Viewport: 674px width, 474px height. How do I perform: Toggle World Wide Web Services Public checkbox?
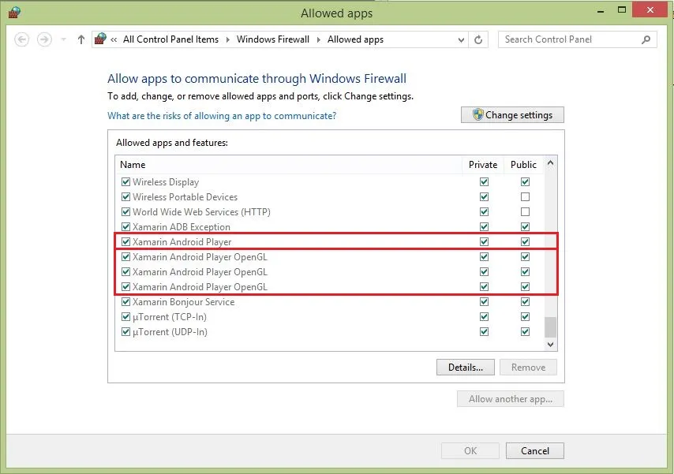[x=525, y=212]
